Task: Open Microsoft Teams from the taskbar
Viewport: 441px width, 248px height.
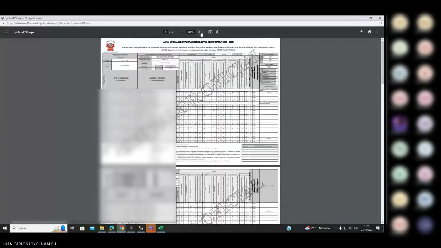Action: pyautogui.click(x=151, y=228)
